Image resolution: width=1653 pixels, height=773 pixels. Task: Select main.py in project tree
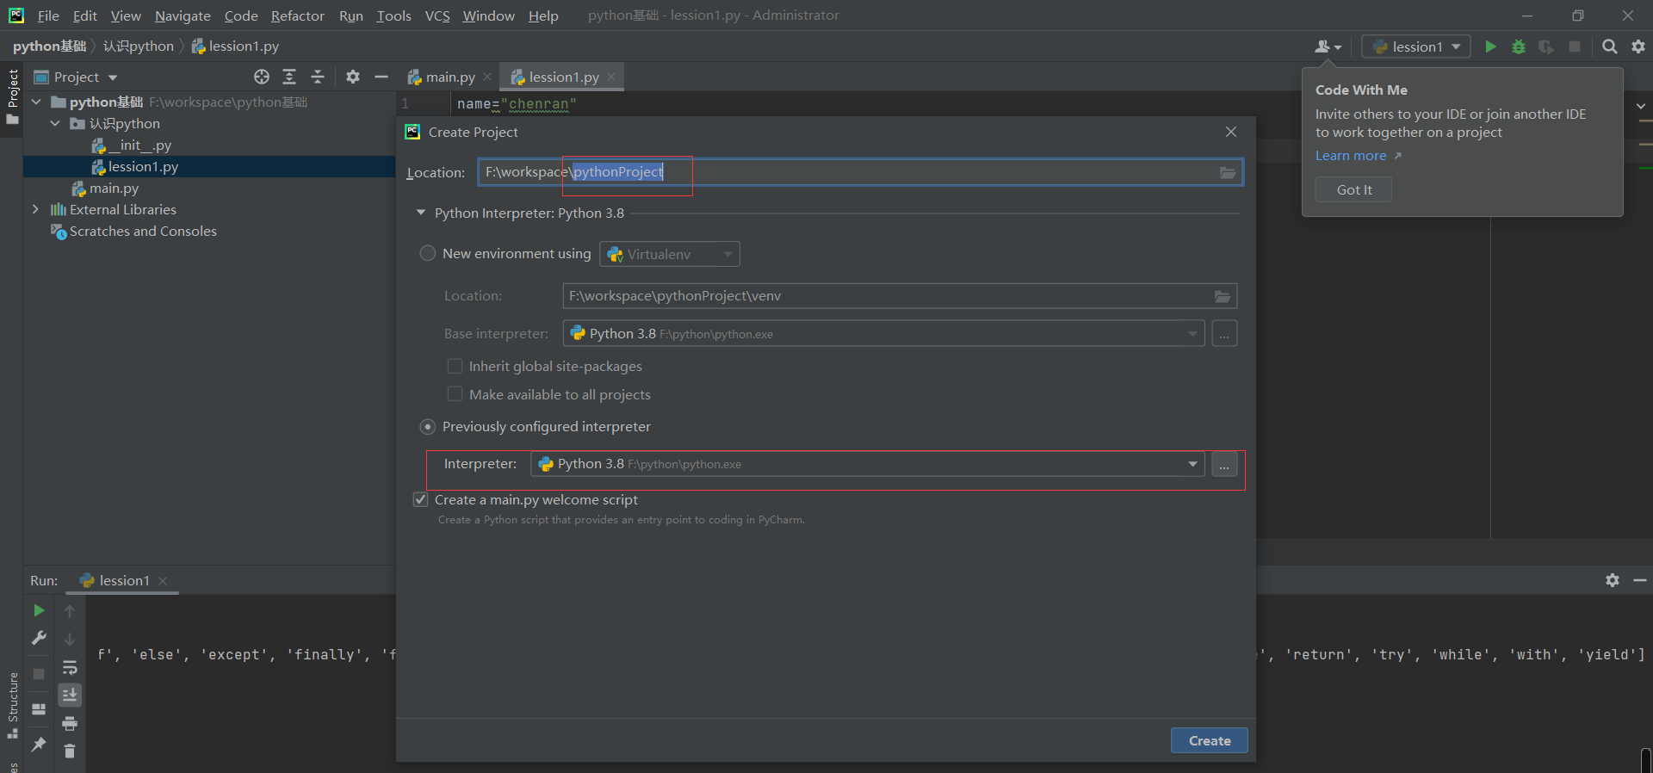pos(114,188)
